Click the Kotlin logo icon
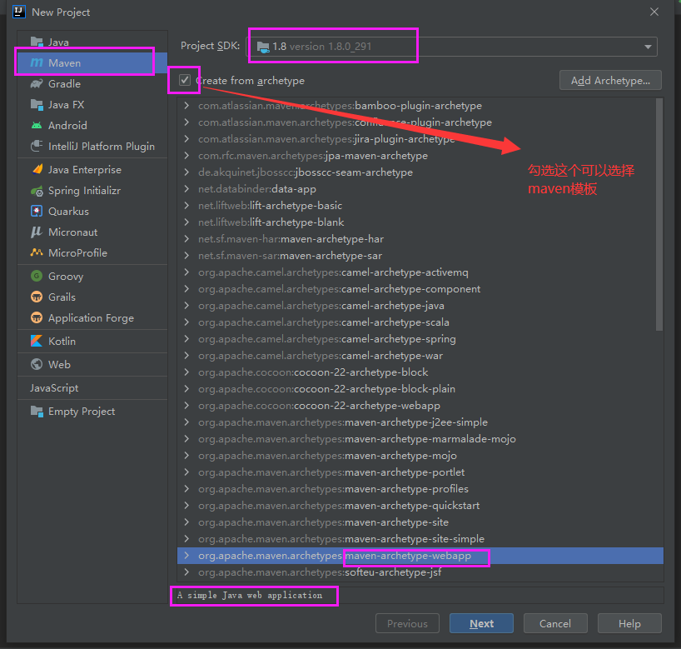 (x=37, y=342)
